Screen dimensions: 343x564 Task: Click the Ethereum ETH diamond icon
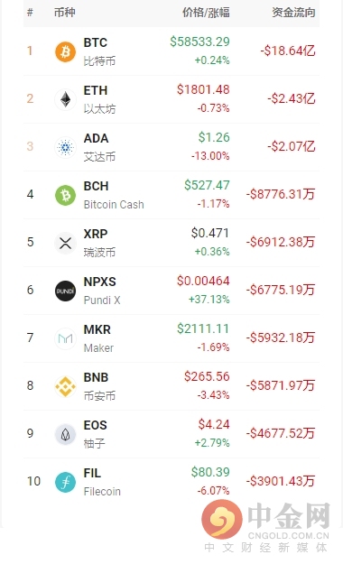(x=65, y=99)
